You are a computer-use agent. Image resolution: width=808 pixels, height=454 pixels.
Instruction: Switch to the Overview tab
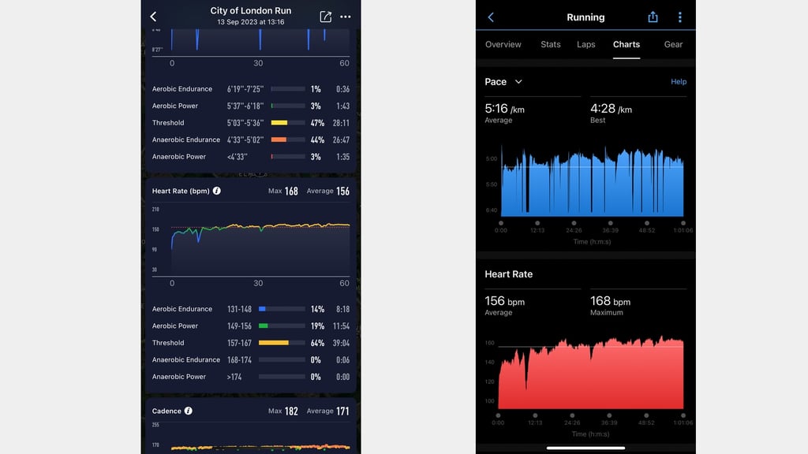[x=503, y=44]
